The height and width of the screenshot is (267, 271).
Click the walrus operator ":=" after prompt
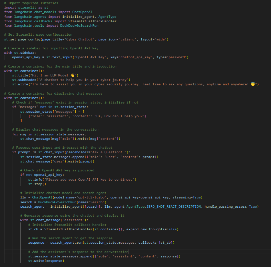coord(34,152)
